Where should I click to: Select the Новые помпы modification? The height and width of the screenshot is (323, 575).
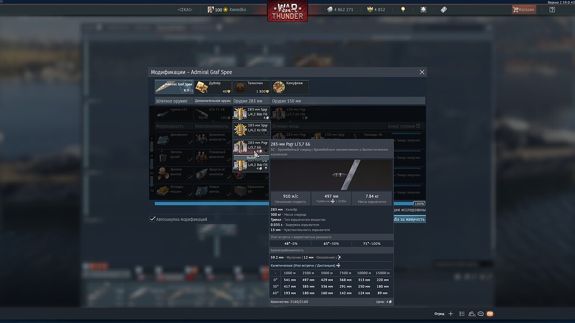tap(213, 191)
